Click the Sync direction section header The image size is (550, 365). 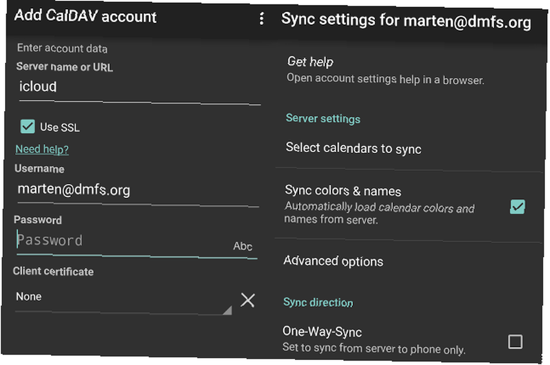[x=318, y=302]
